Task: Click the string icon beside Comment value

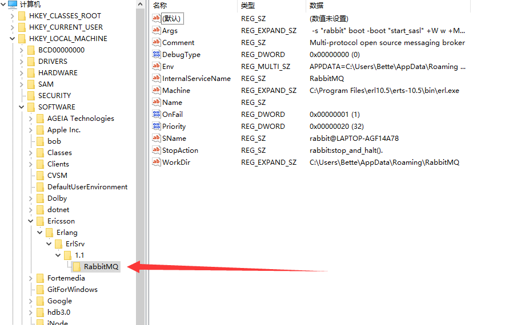Action: (156, 42)
